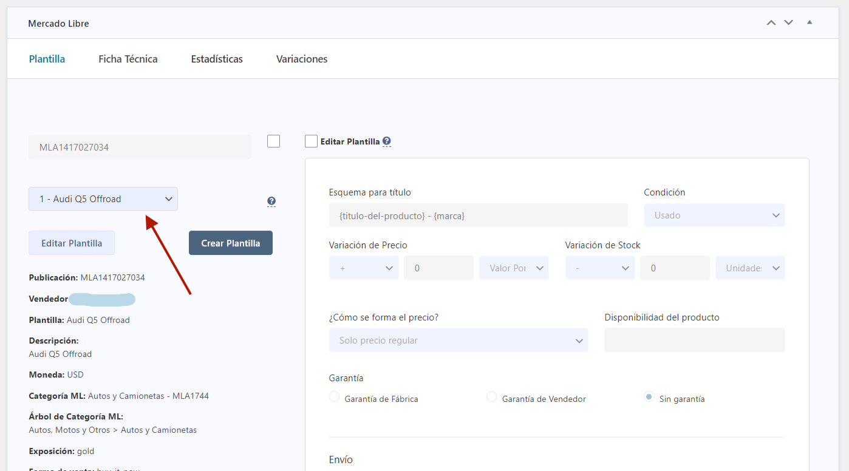The width and height of the screenshot is (849, 471).
Task: Click the Editar Plantilla button
Action: pos(72,243)
